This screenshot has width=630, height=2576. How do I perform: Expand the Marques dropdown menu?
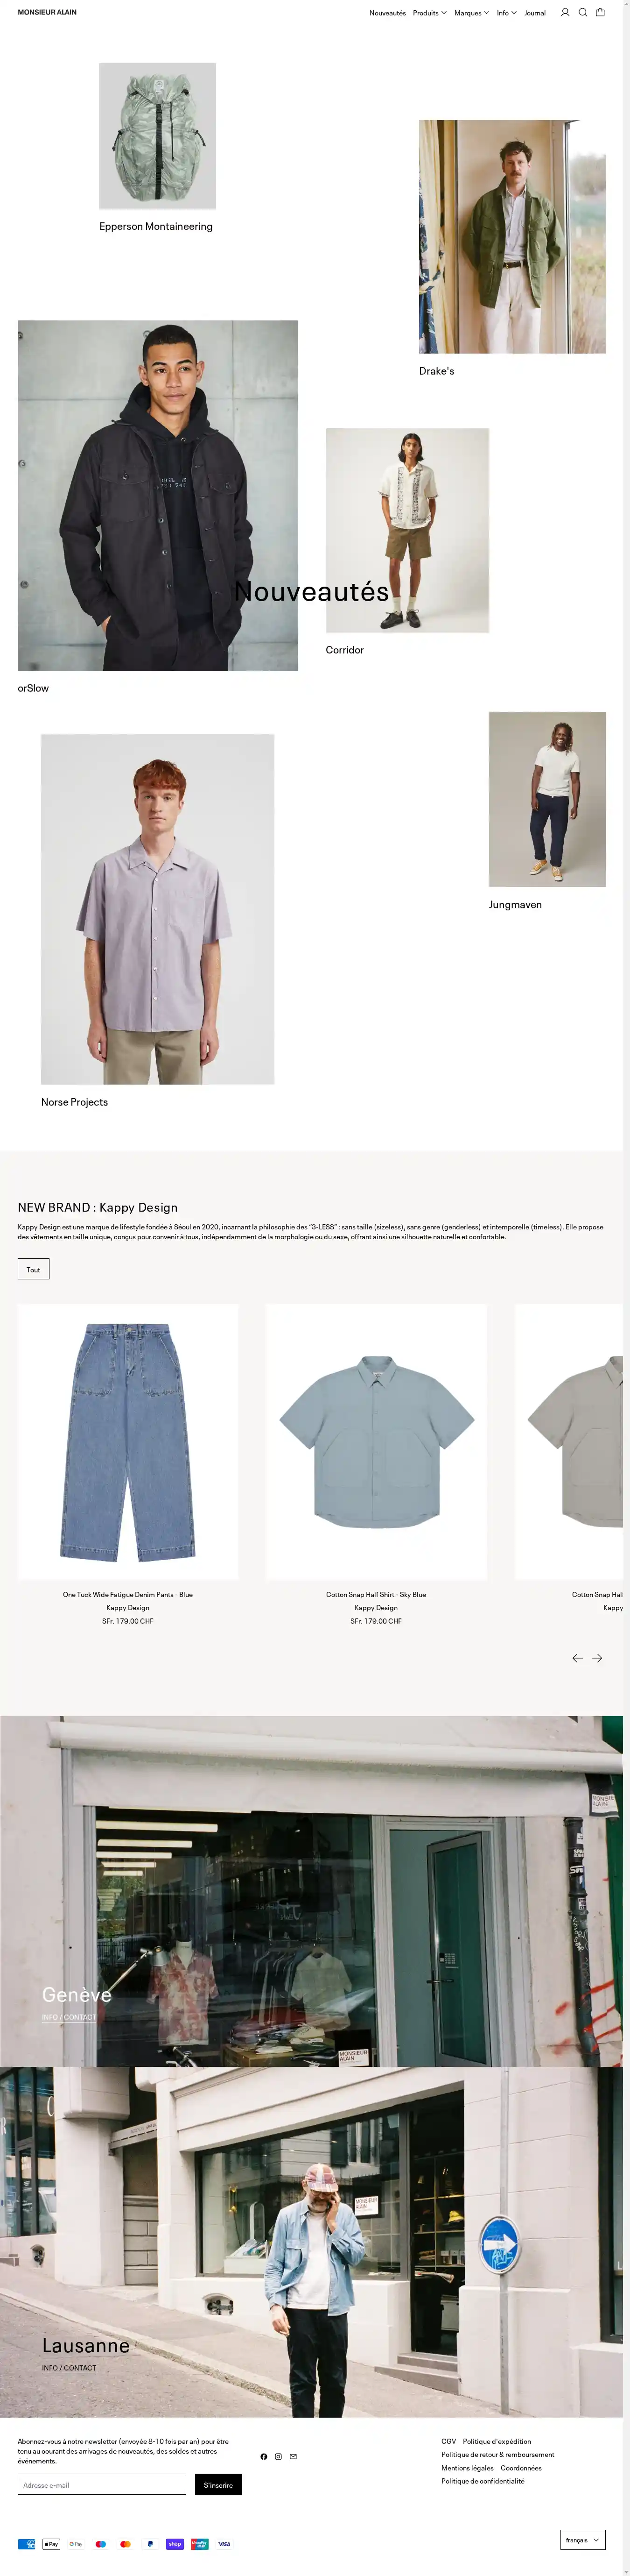[x=471, y=13]
